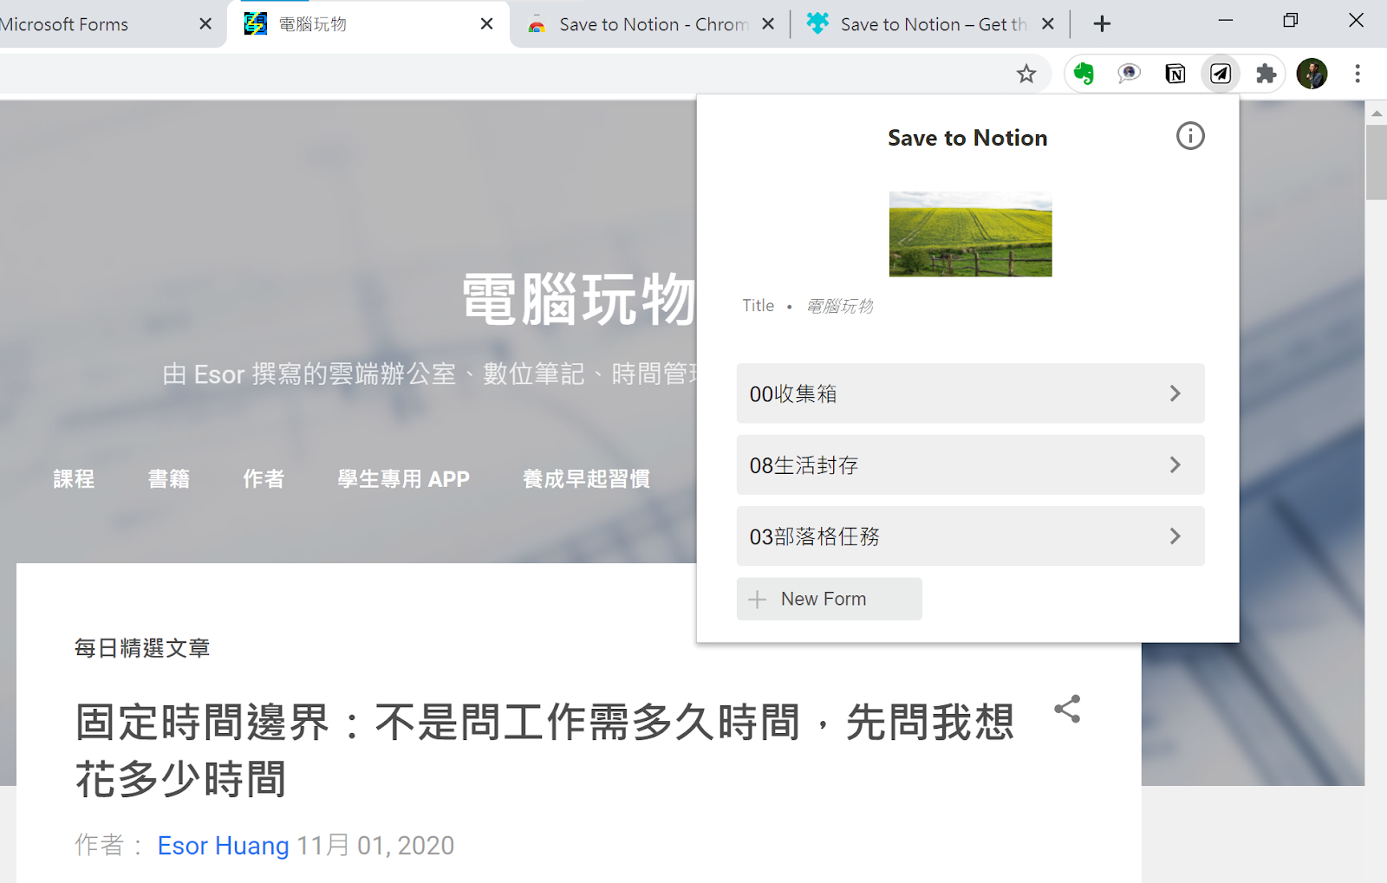Viewport: 1387px width, 883px height.
Task: Open the 書籍 nav menu item
Action: click(169, 478)
